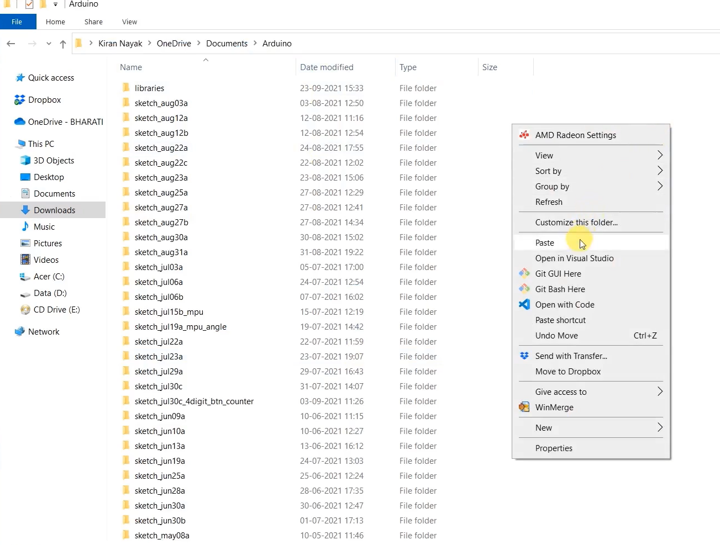The height and width of the screenshot is (545, 720).
Task: Click the Pictures icon in the sidebar
Action: tap(25, 243)
